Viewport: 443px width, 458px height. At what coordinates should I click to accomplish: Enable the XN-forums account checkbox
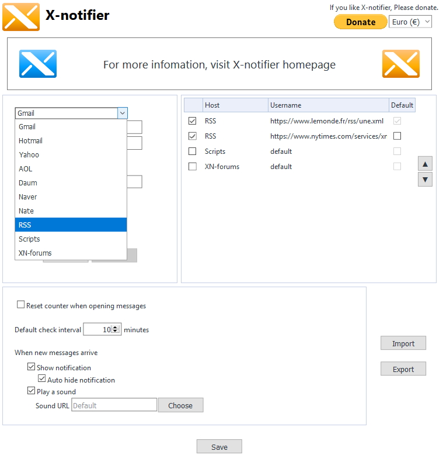tap(193, 167)
